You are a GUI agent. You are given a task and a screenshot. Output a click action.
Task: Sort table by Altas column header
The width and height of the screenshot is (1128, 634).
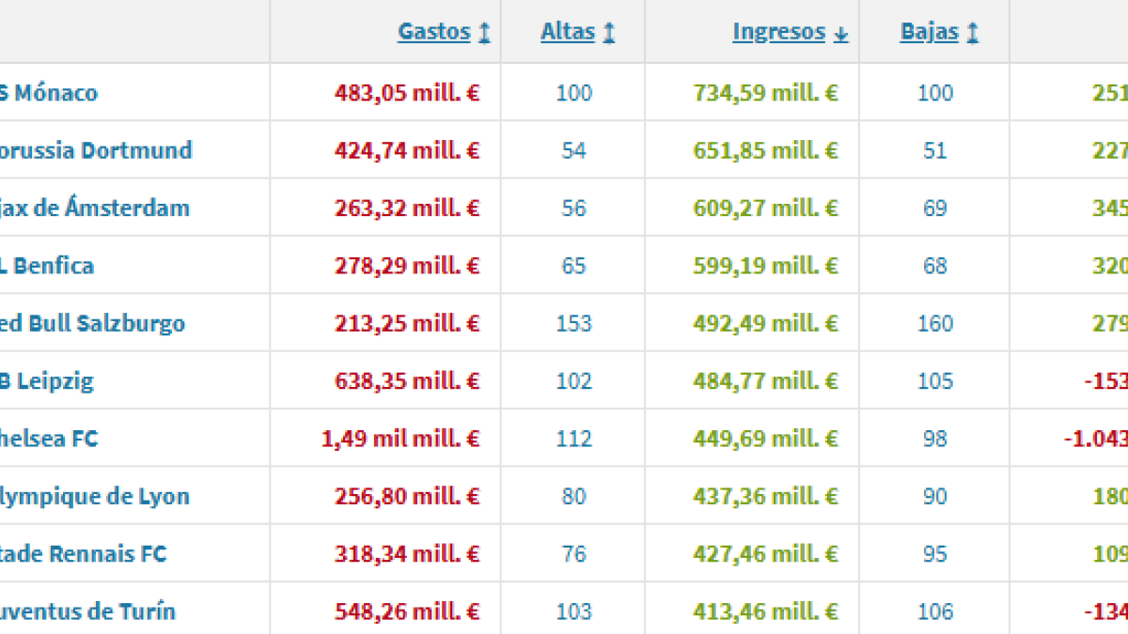pos(568,31)
